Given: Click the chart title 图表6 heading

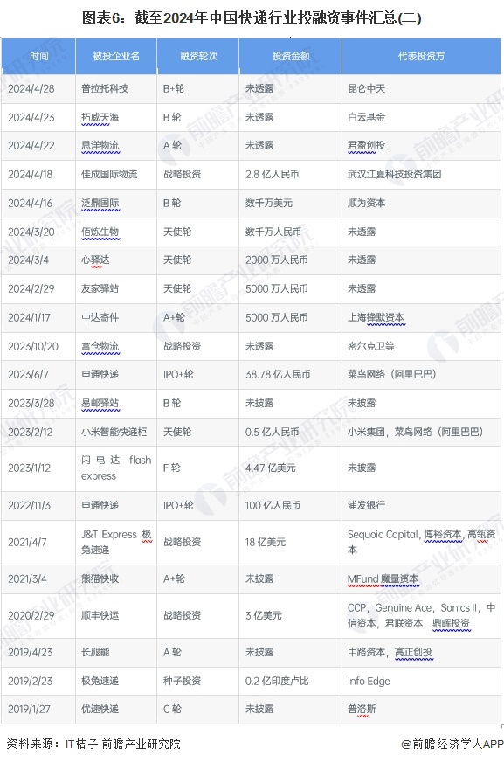Looking at the screenshot, I should coord(252,18).
